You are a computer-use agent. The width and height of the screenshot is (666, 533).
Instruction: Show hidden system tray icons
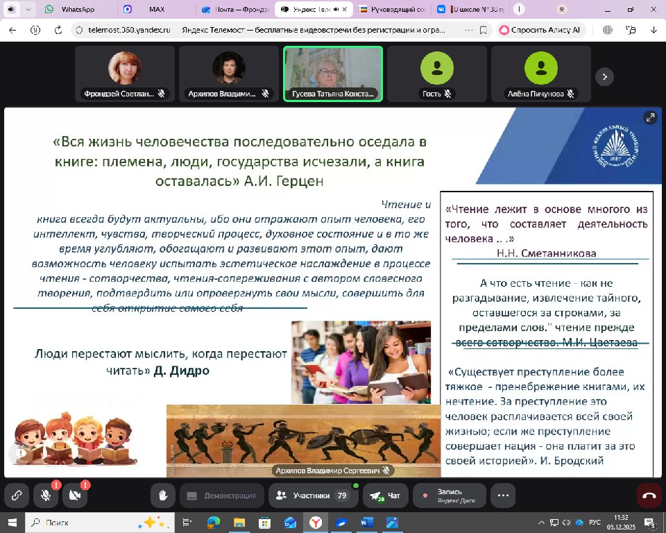coord(541,523)
